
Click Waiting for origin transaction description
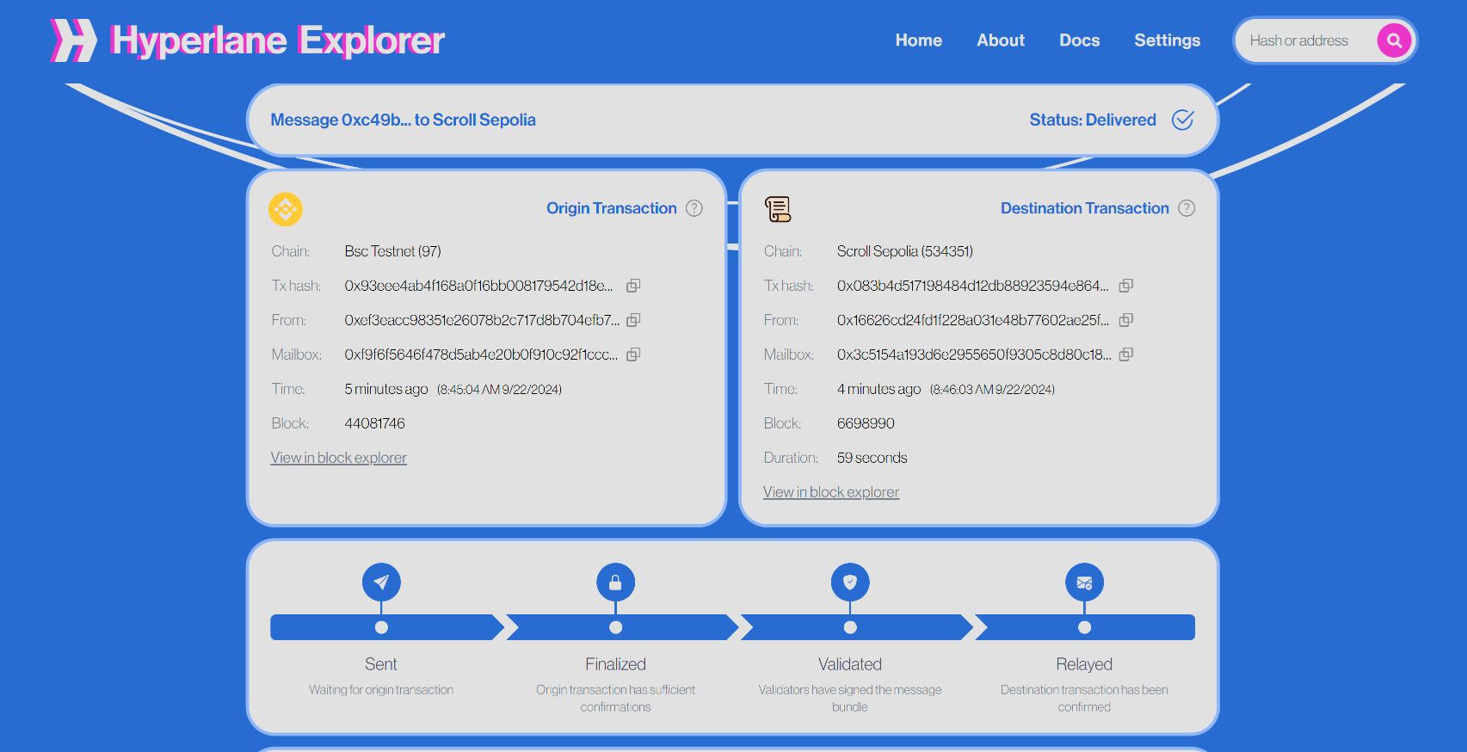point(381,690)
